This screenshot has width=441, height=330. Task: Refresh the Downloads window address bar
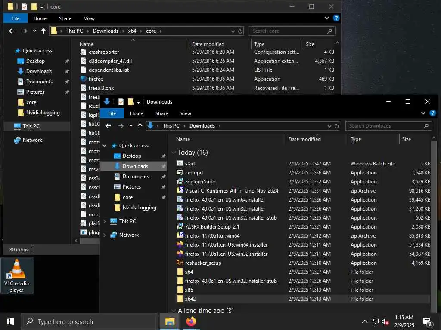pyautogui.click(x=337, y=126)
